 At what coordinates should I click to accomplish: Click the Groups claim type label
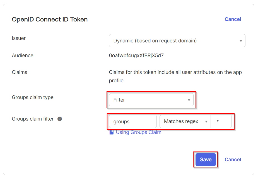click(33, 97)
